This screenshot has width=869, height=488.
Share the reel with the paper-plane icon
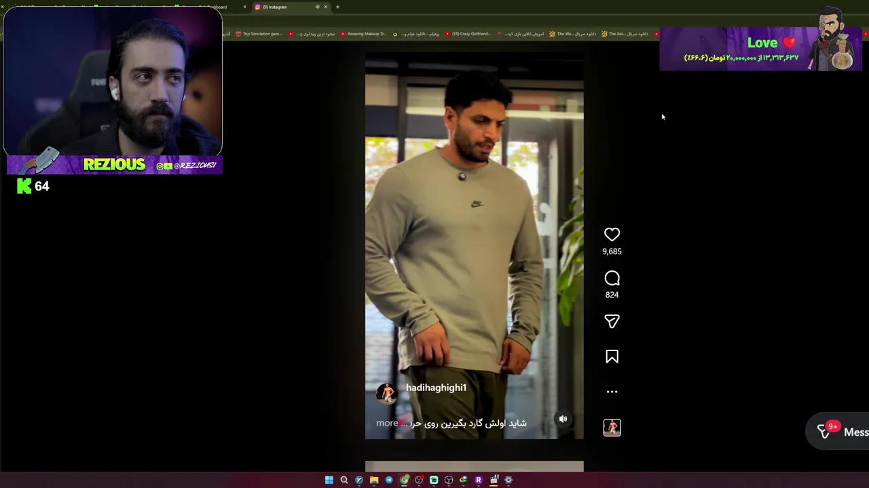[x=612, y=321]
